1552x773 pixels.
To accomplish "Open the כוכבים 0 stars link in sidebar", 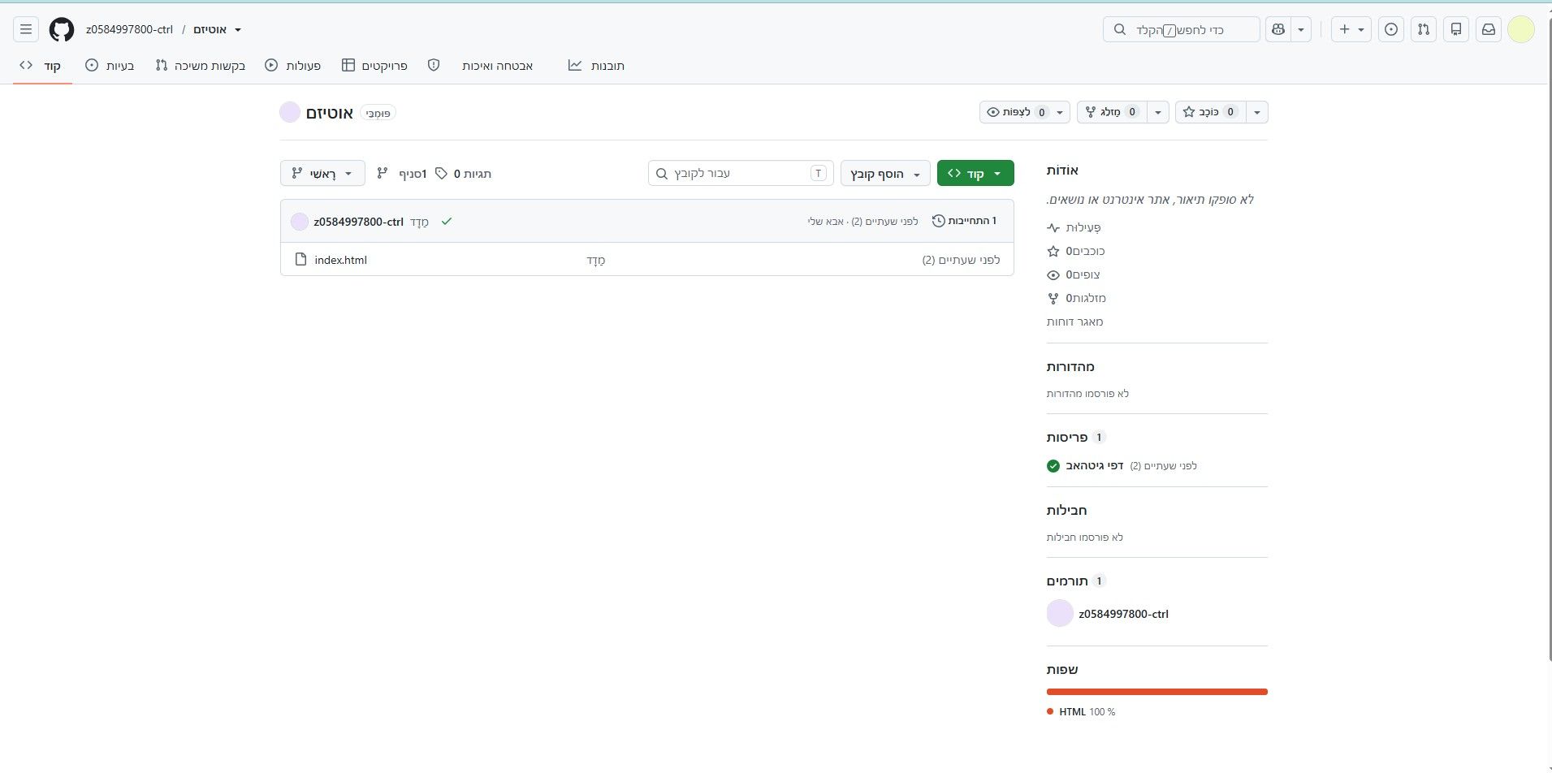I will (x=1076, y=251).
